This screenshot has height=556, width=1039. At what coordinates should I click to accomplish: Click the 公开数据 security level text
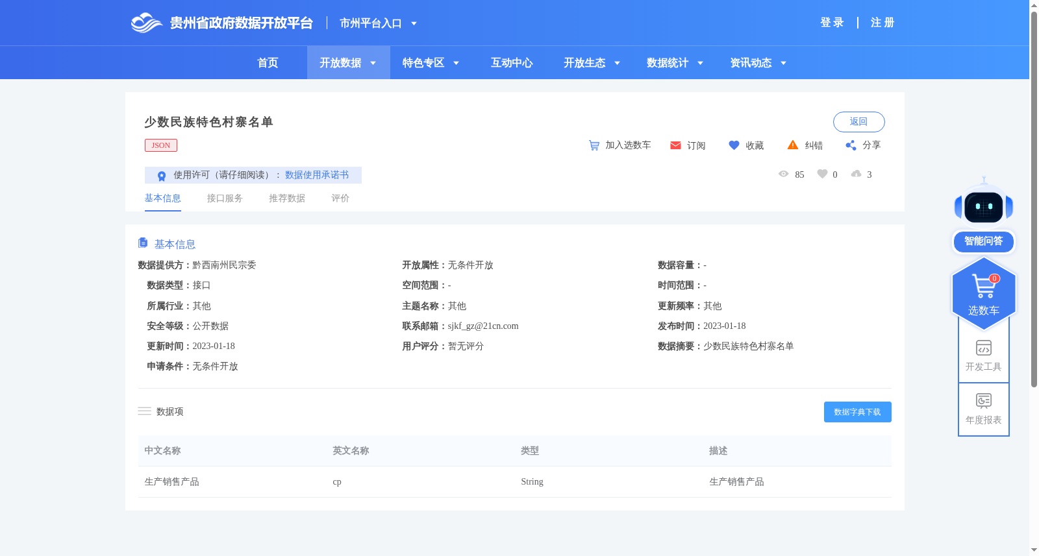click(x=210, y=326)
